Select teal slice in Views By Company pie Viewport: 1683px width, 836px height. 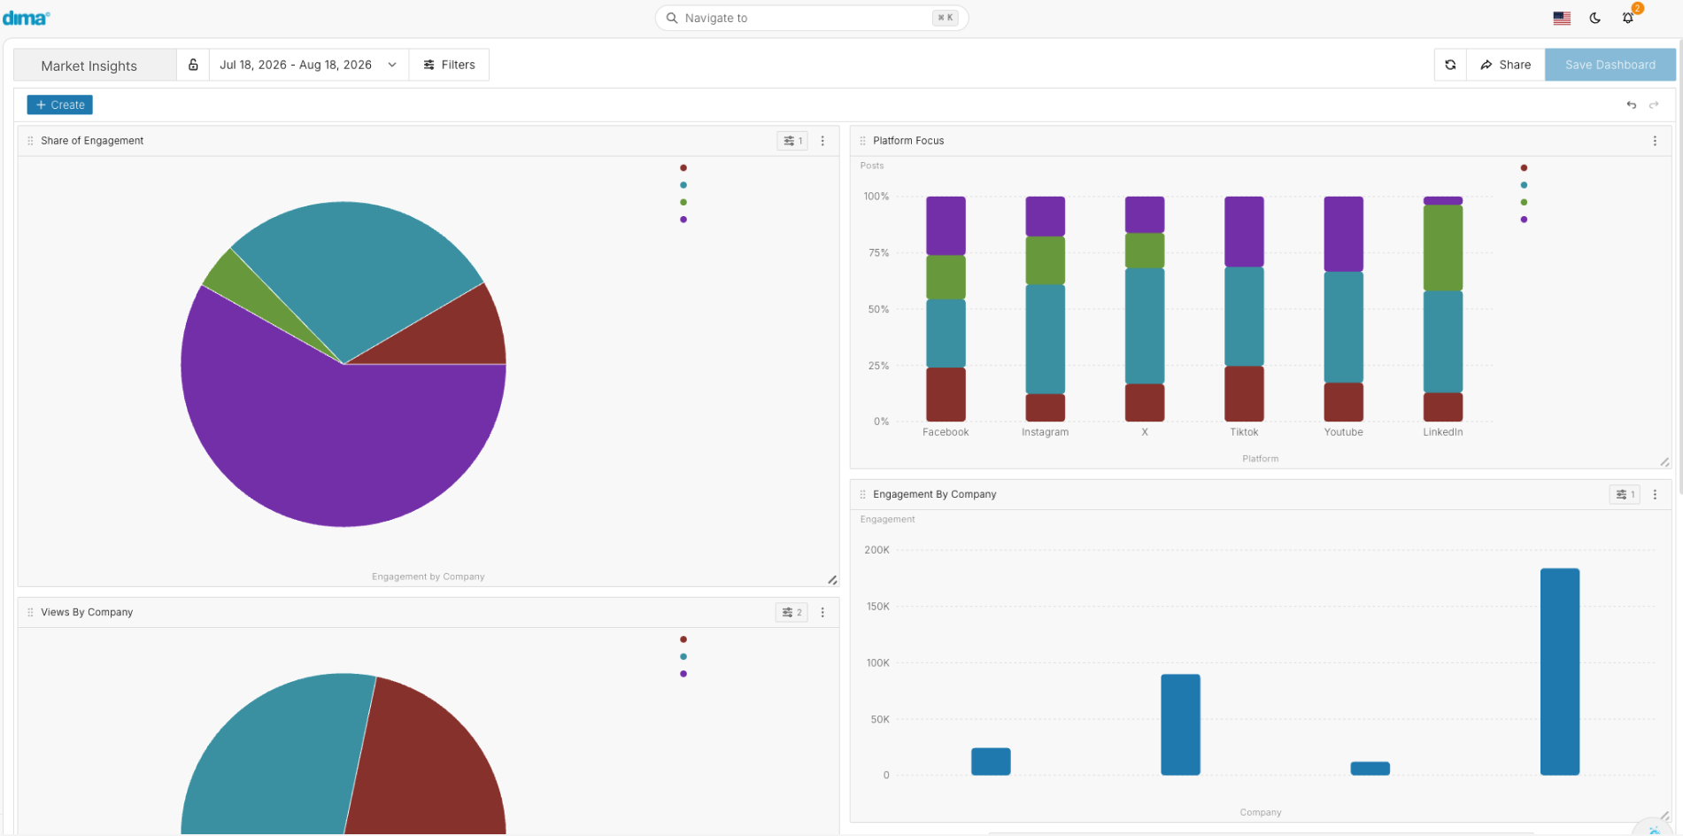[274, 762]
